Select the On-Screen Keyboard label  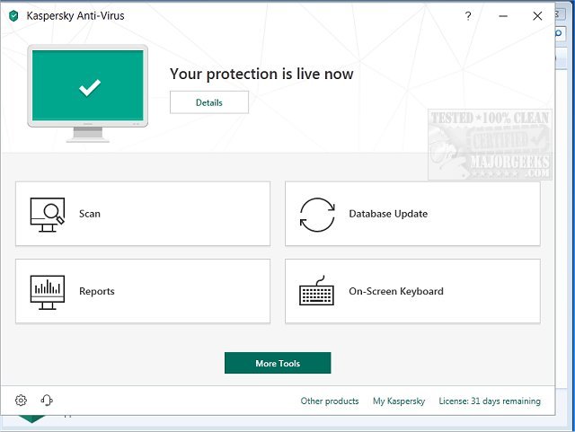396,291
